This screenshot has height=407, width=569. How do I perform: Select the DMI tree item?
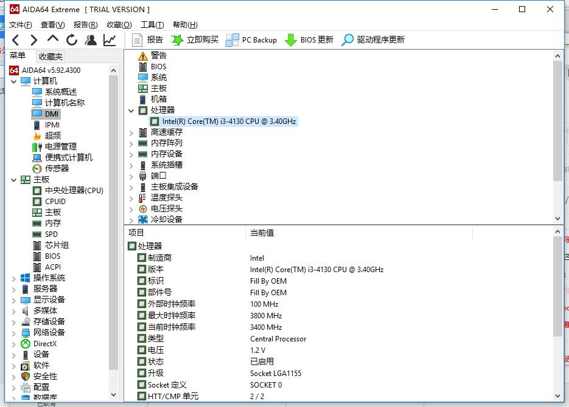[46, 114]
